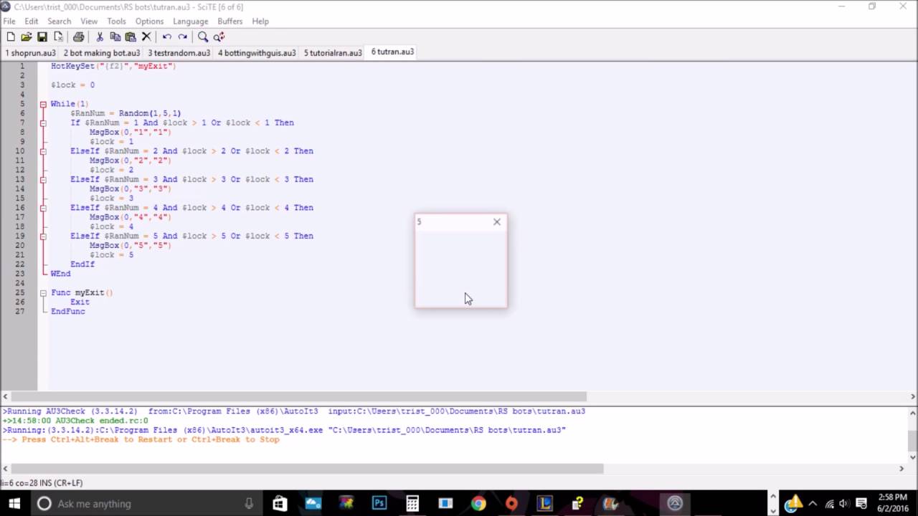Screen dimensions: 918x516
Task: Open the Action Center notifications icon
Action: 862,504
